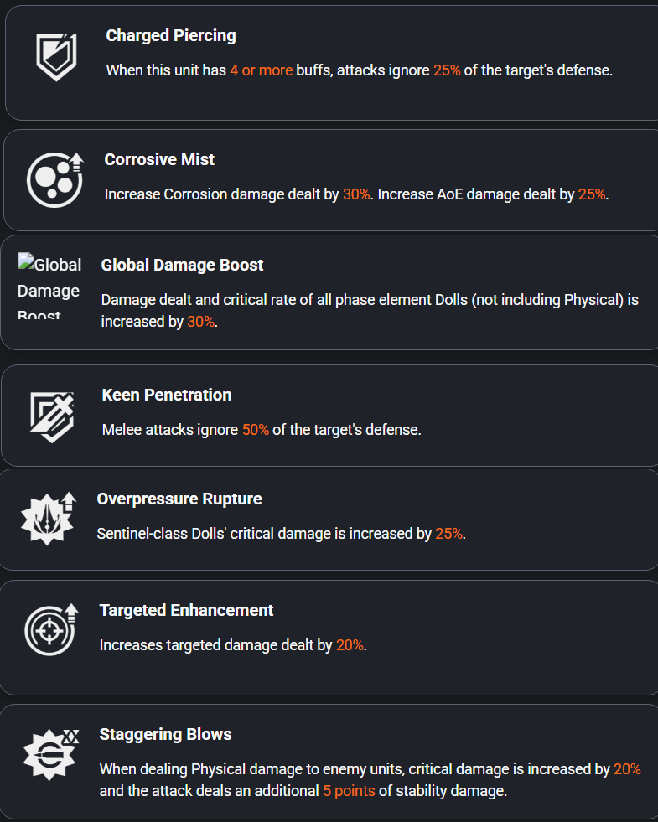Click the broken Global Damage Boost image
658x822 pixels.
[x=49, y=287]
